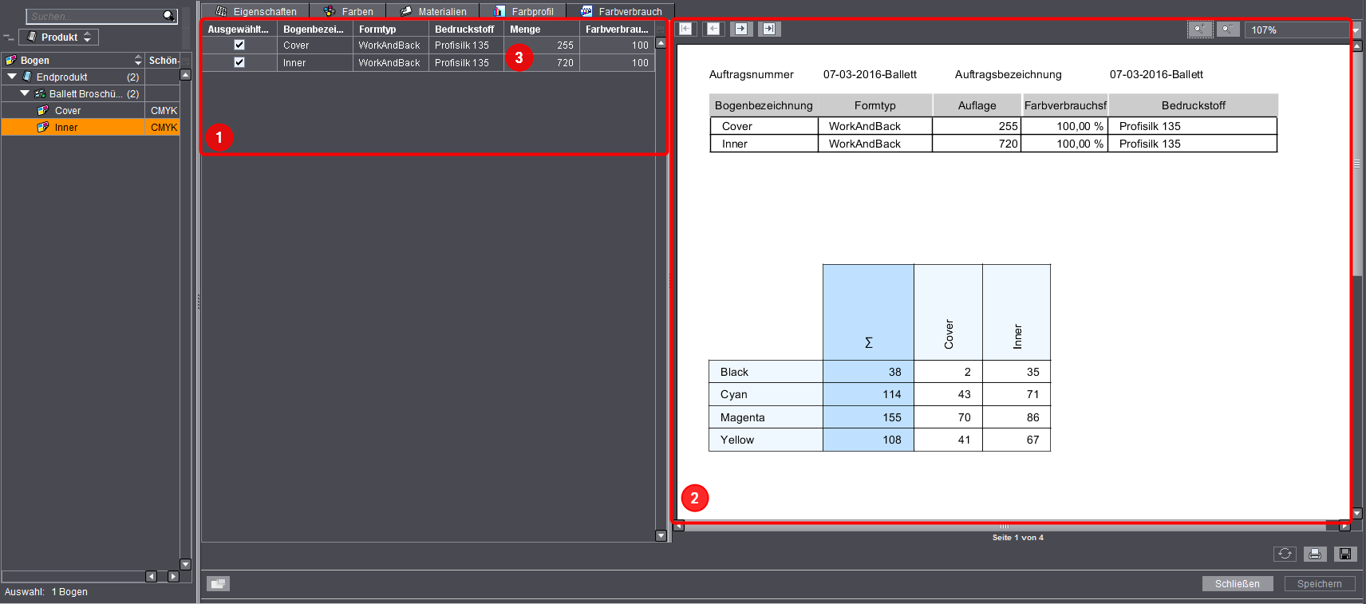Click the column configuration icon of sheet table

point(661,29)
